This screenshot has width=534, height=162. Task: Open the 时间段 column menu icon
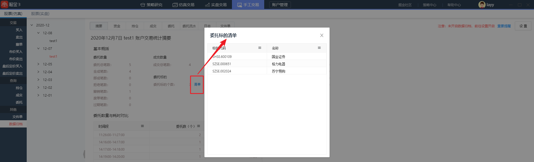(x=142, y=126)
